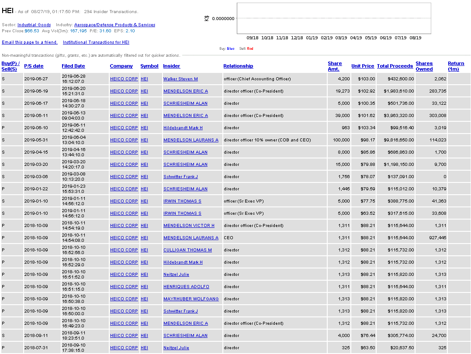Open Schwitter Frank J link dated 2019-03-06
The image size is (471, 354).
click(180, 177)
